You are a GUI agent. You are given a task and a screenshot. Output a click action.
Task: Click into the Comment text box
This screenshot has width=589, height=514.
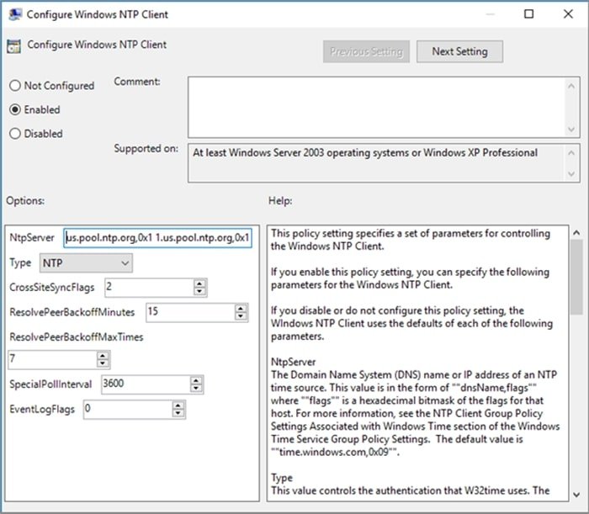[374, 106]
